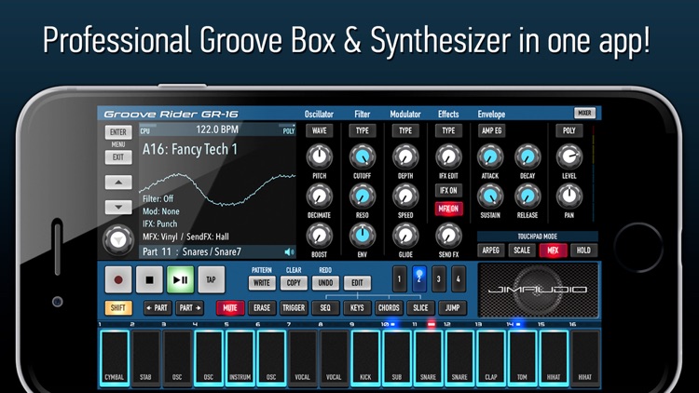Toggle play/pause with the green button
The height and width of the screenshot is (393, 699).
coord(181,279)
